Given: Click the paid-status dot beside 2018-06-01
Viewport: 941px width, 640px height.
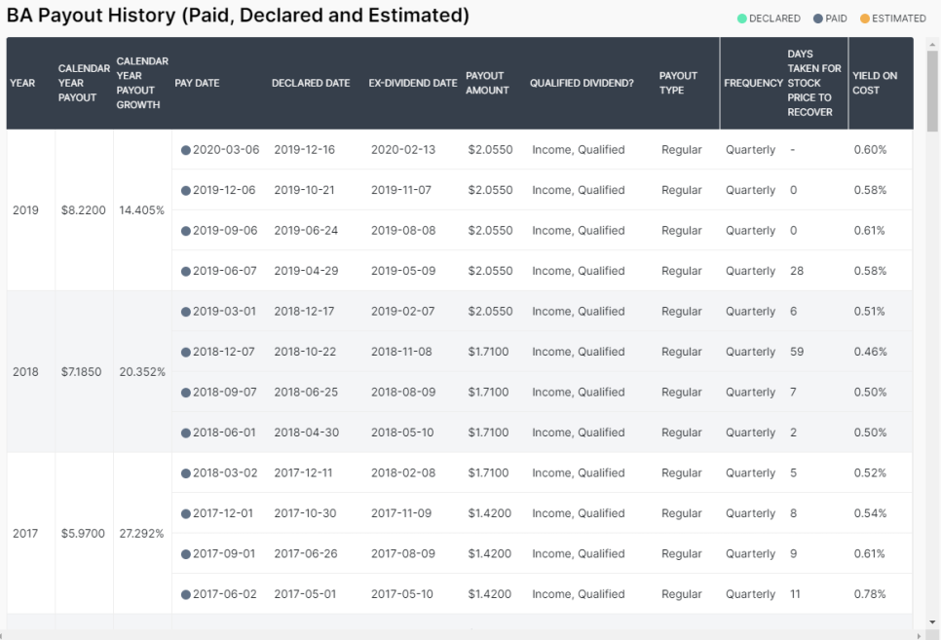Looking at the screenshot, I should [186, 433].
